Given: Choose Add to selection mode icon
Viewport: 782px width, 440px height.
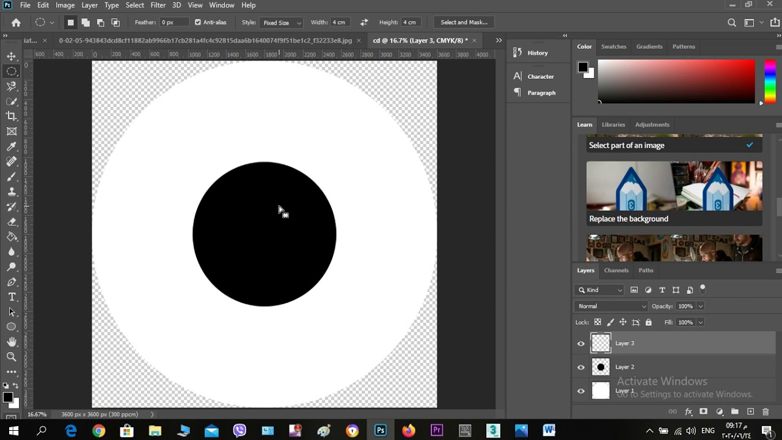Looking at the screenshot, I should (86, 23).
